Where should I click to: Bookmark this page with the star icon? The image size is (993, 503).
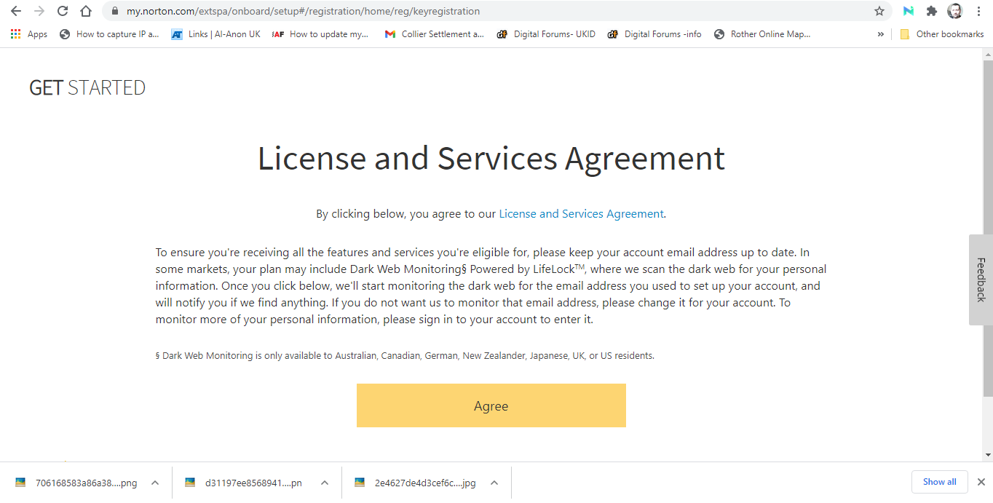pyautogui.click(x=879, y=11)
